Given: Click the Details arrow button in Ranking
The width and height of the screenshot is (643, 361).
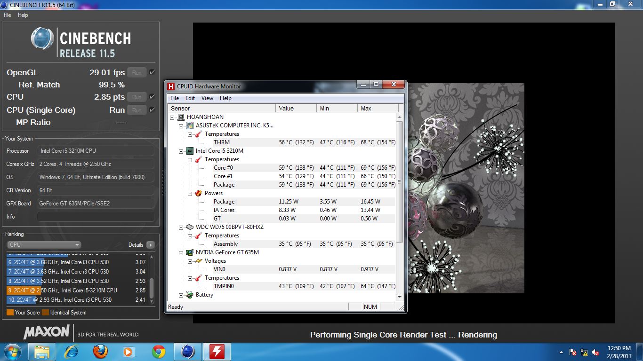Looking at the screenshot, I should (151, 245).
